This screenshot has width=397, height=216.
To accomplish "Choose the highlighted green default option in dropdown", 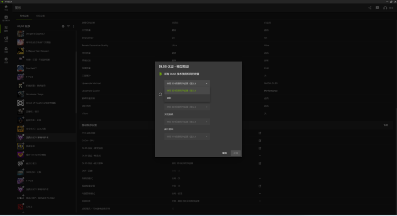I will [x=187, y=91].
